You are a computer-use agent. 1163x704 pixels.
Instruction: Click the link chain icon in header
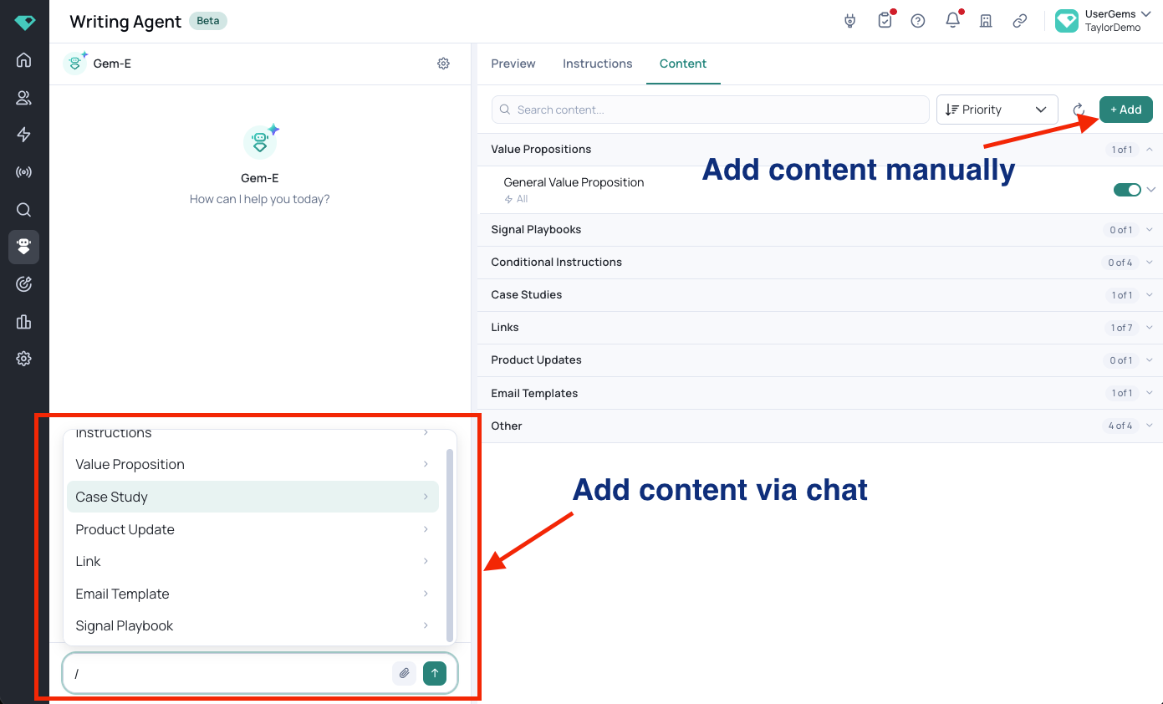1020,21
